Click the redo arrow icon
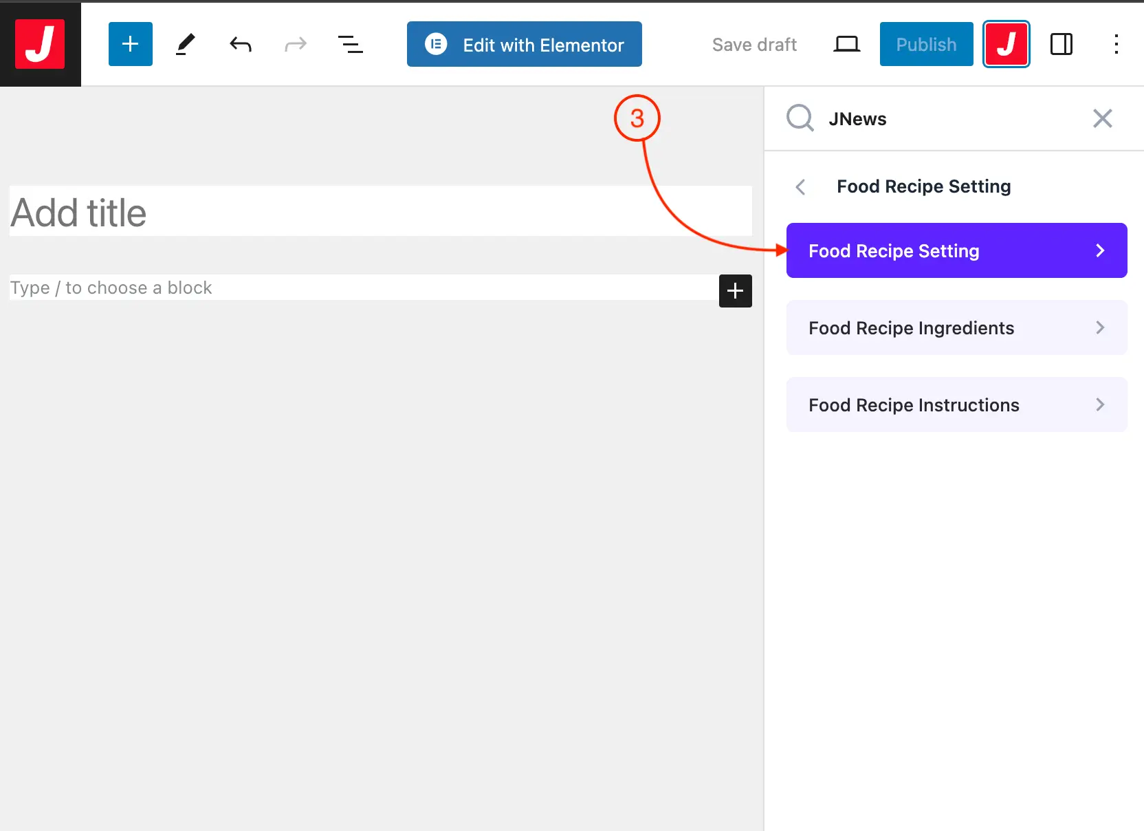This screenshot has height=831, width=1144. click(x=296, y=45)
